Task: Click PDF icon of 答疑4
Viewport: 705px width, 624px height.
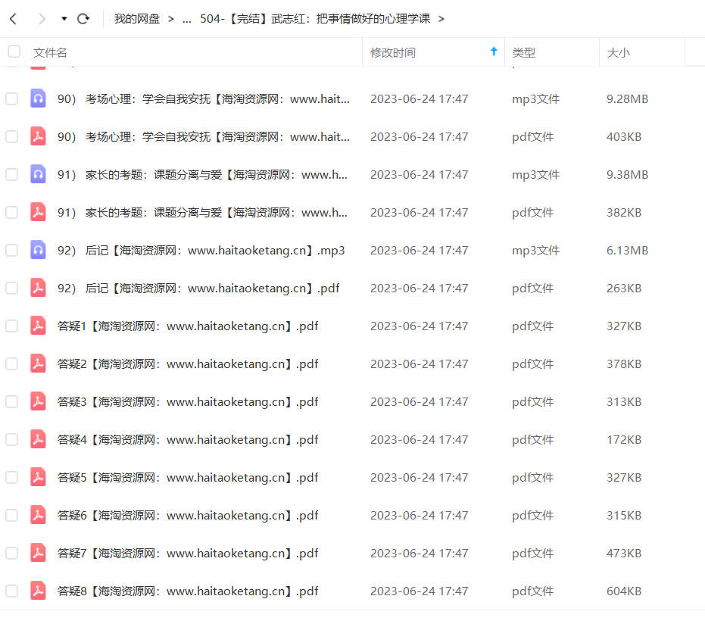Action: point(38,439)
